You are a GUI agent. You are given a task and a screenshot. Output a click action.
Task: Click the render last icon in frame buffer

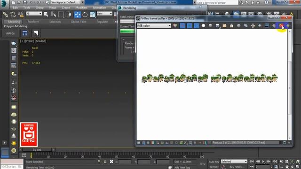288,25
